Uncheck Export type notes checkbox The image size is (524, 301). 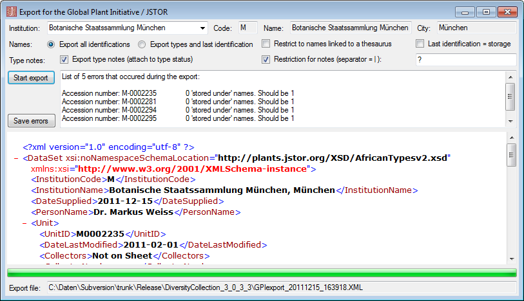(x=64, y=59)
